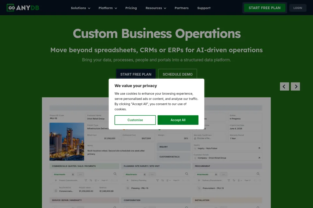The image size is (313, 208).
Task: Click the industrial plant project photo
Action: coord(67,141)
